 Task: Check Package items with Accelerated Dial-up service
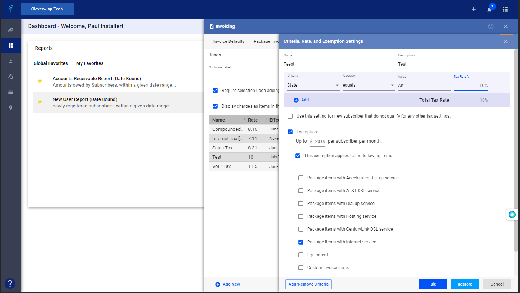coord(301,178)
